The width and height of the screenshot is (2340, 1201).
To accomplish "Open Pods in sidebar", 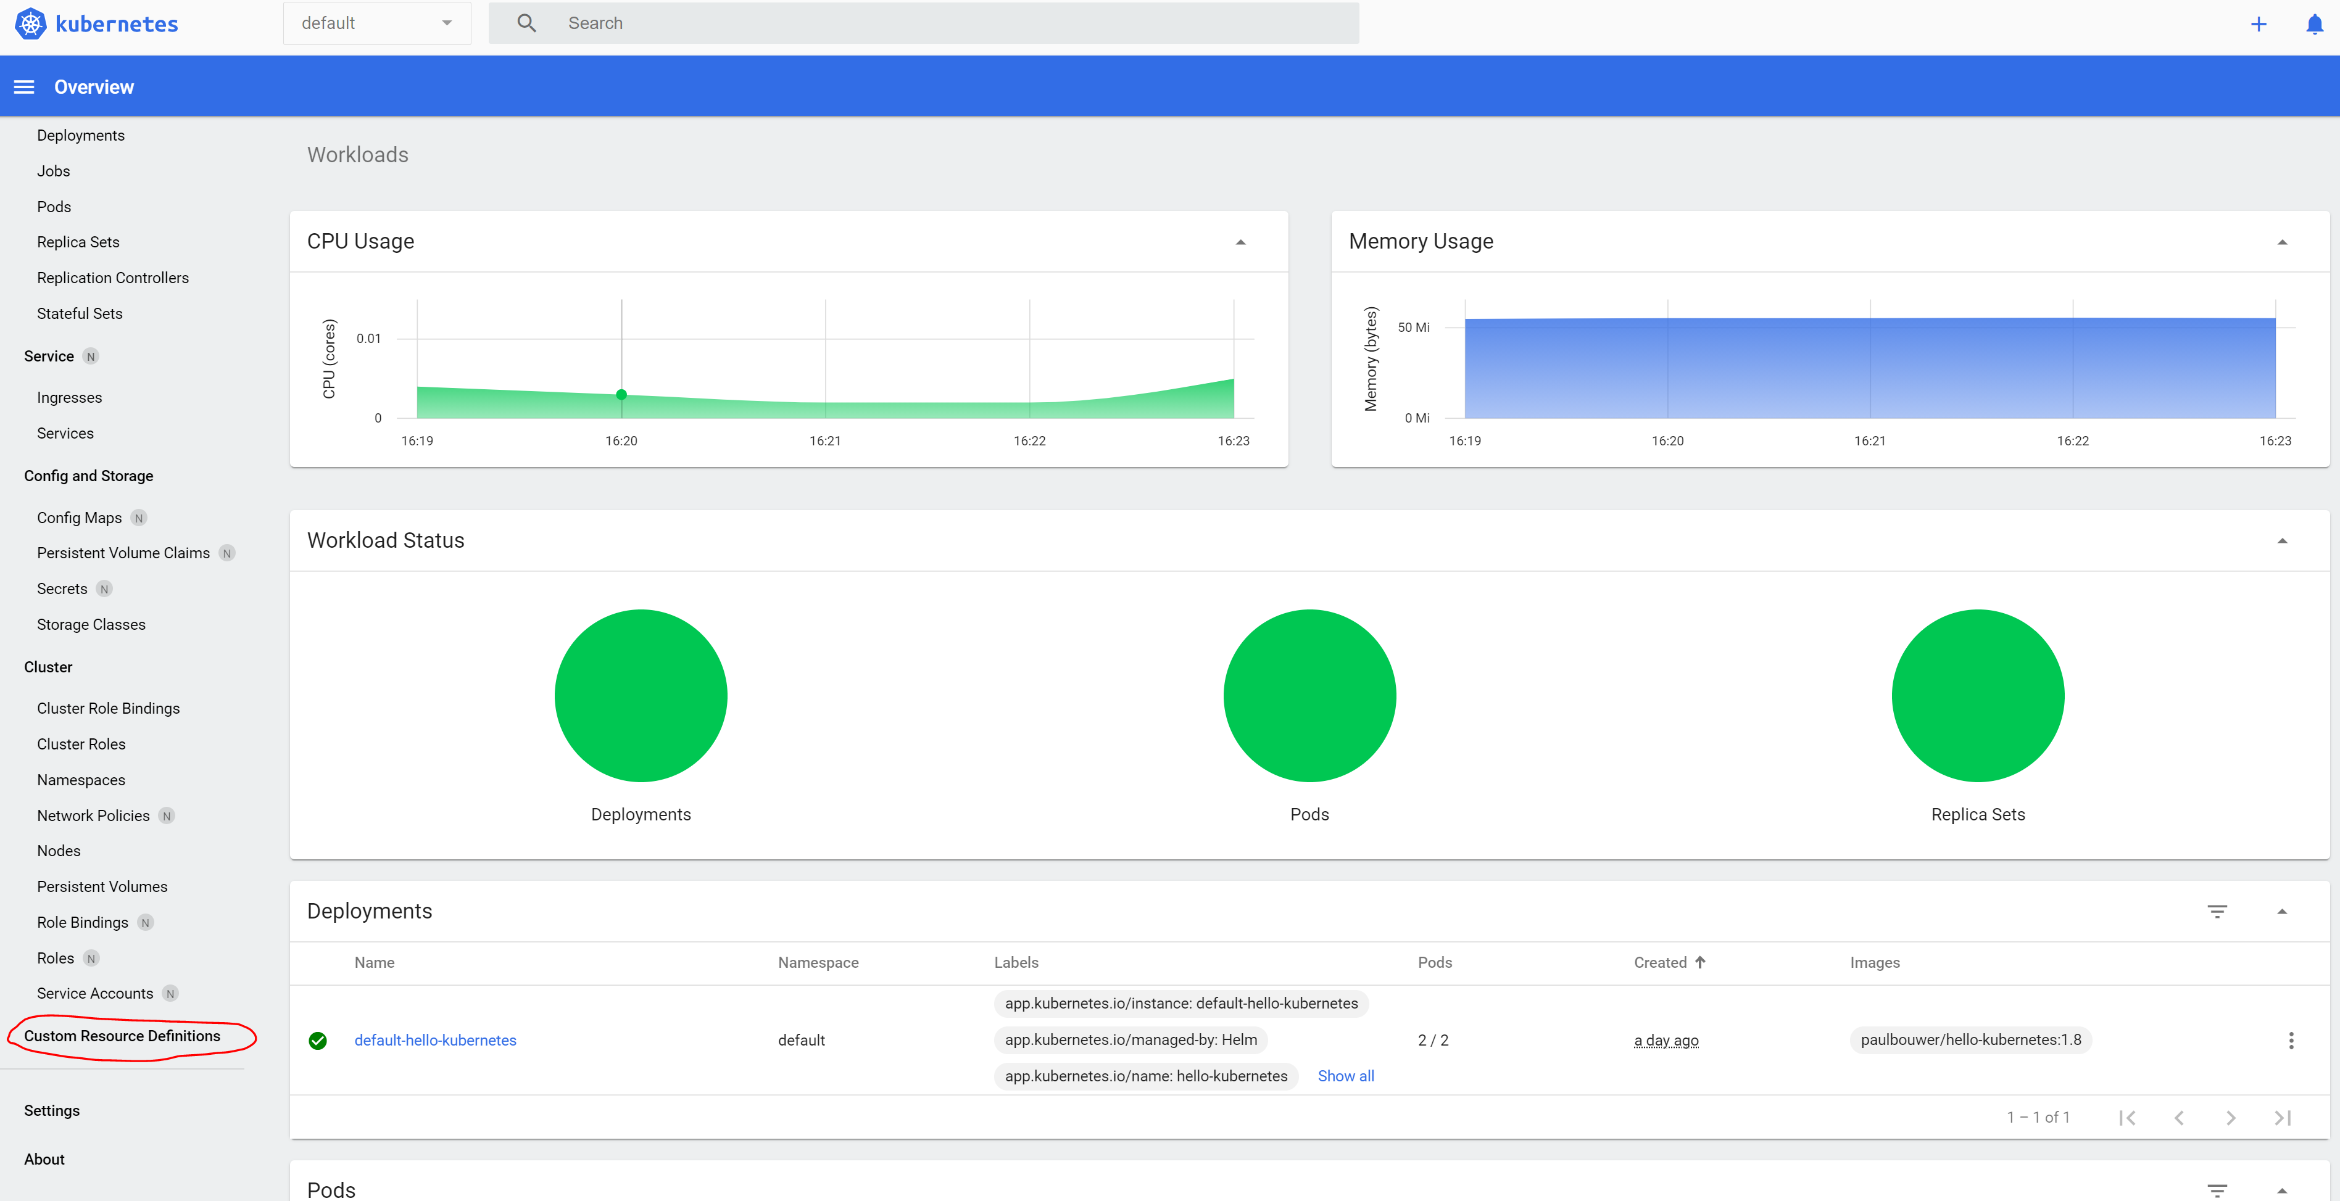I will tap(54, 207).
